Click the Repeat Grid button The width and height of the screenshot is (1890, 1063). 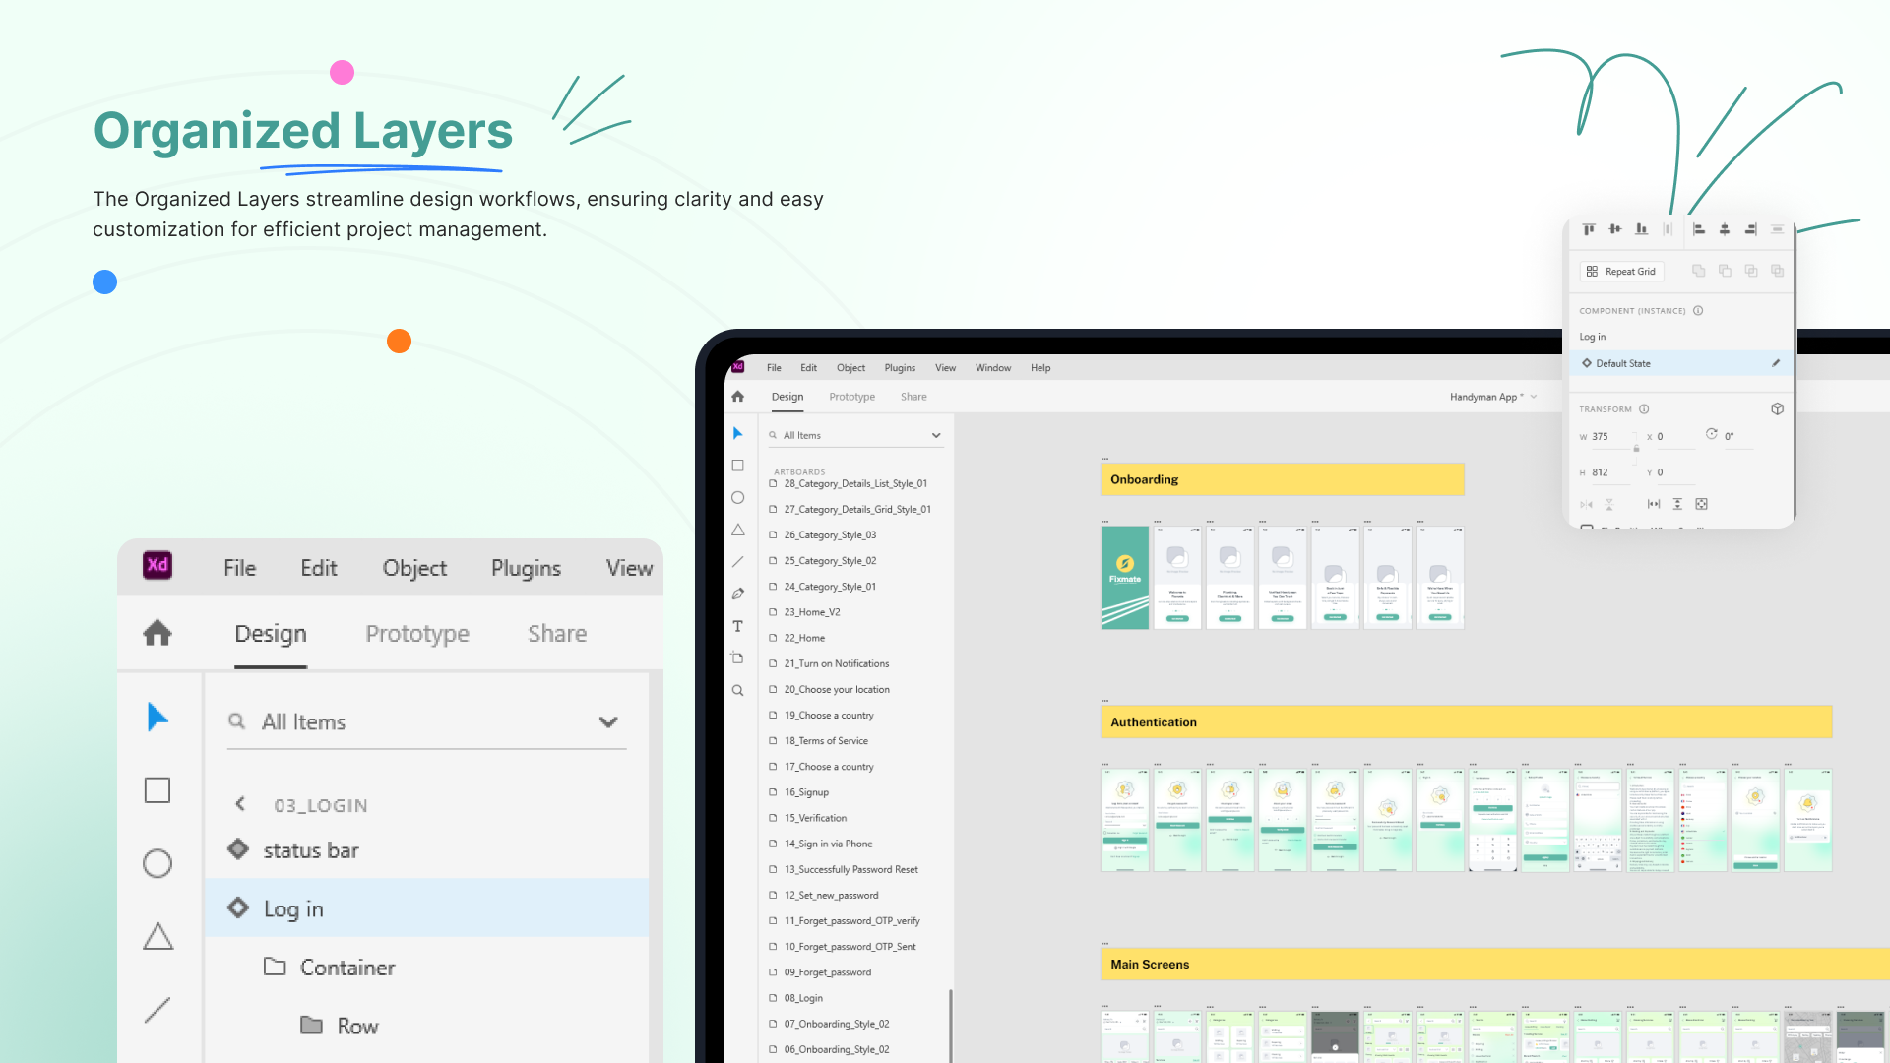(x=1621, y=272)
